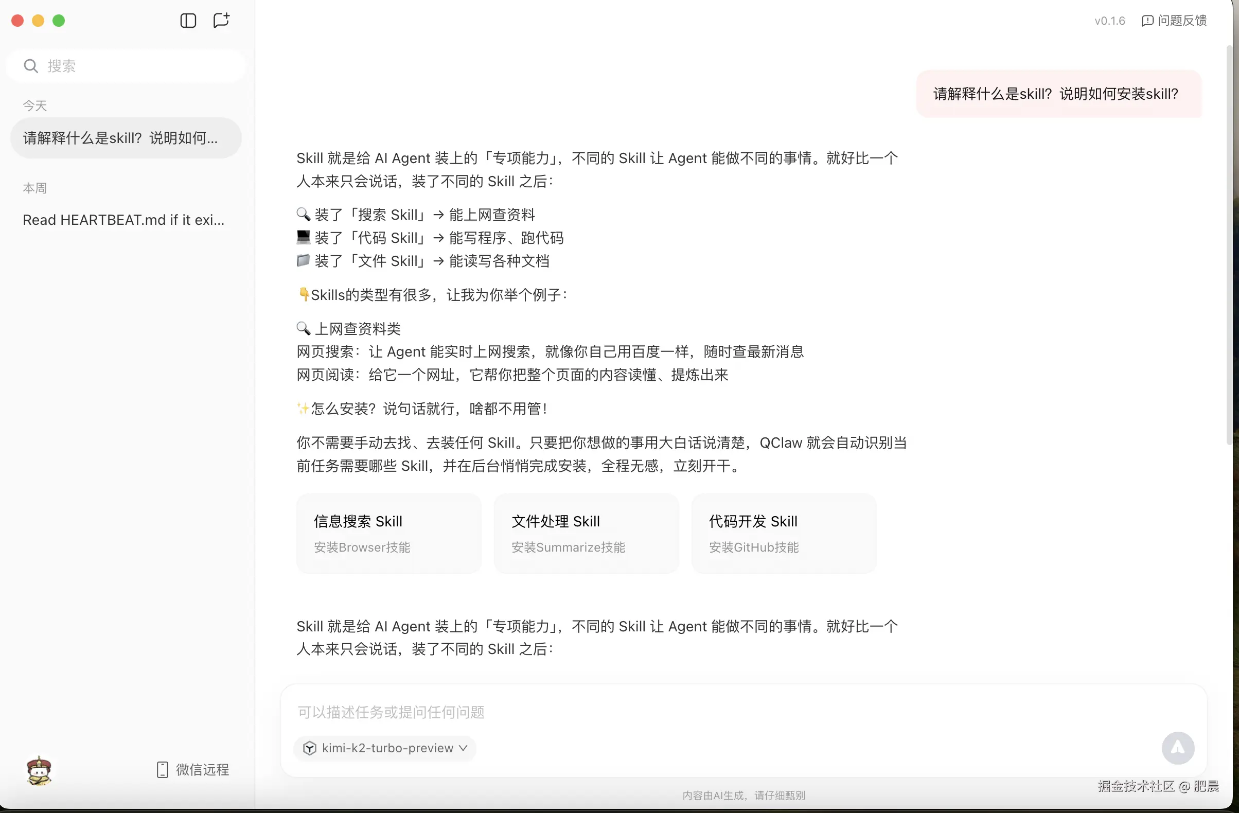This screenshot has height=813, width=1239.
Task: Click the message input box
Action: point(677,712)
